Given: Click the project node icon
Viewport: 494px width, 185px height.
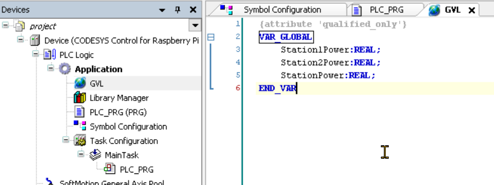Looking at the screenshot, I should click(20, 26).
